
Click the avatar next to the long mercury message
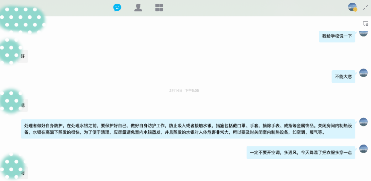pos(363,122)
